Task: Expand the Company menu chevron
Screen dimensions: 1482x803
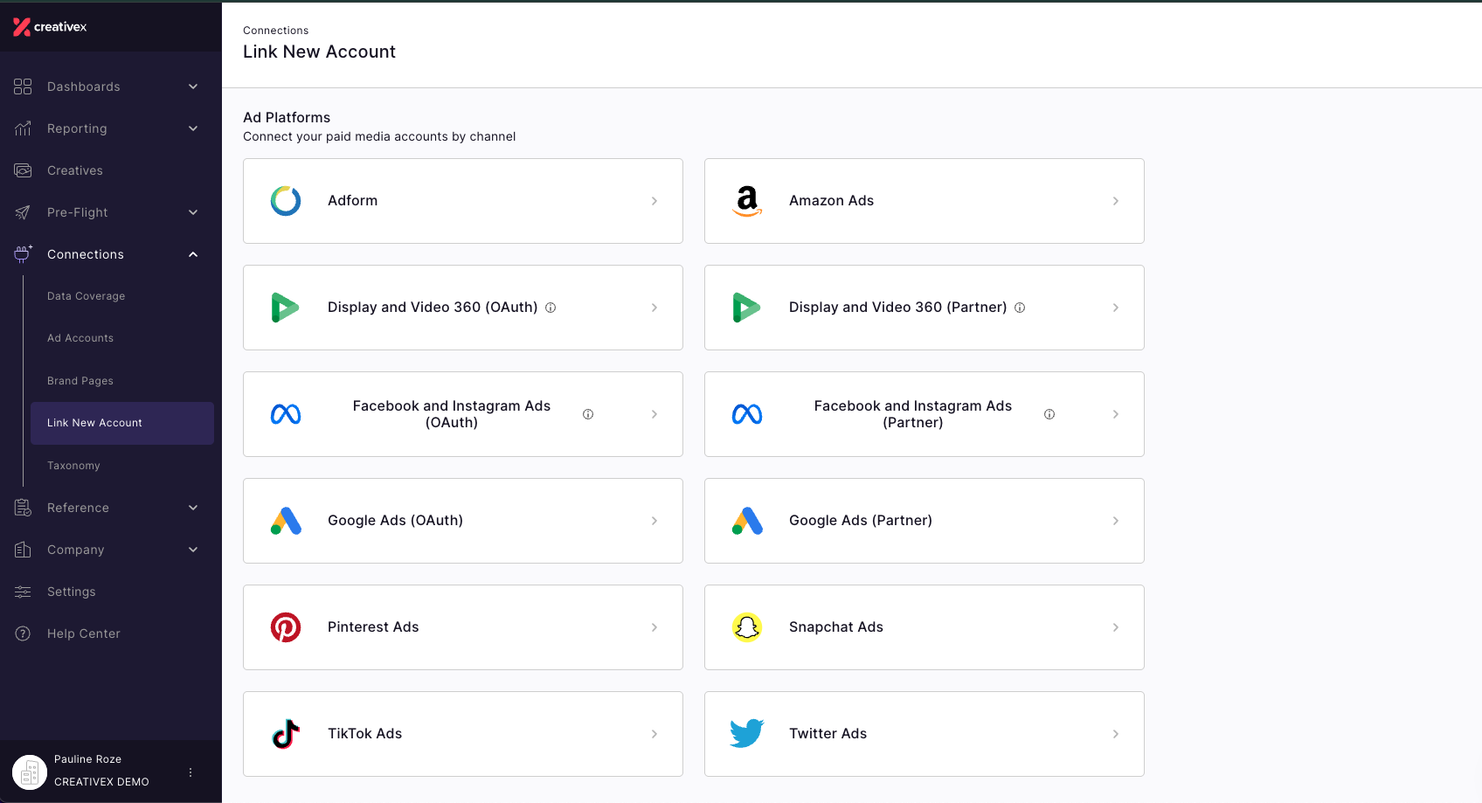Action: pos(193,550)
